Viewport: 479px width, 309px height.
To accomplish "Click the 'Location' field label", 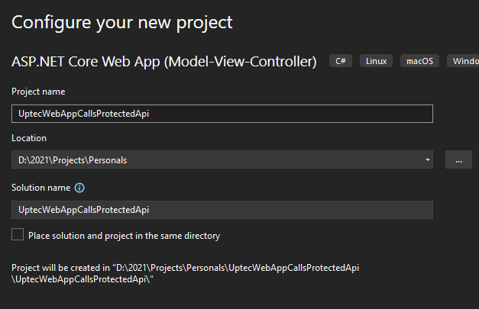I will pos(29,138).
